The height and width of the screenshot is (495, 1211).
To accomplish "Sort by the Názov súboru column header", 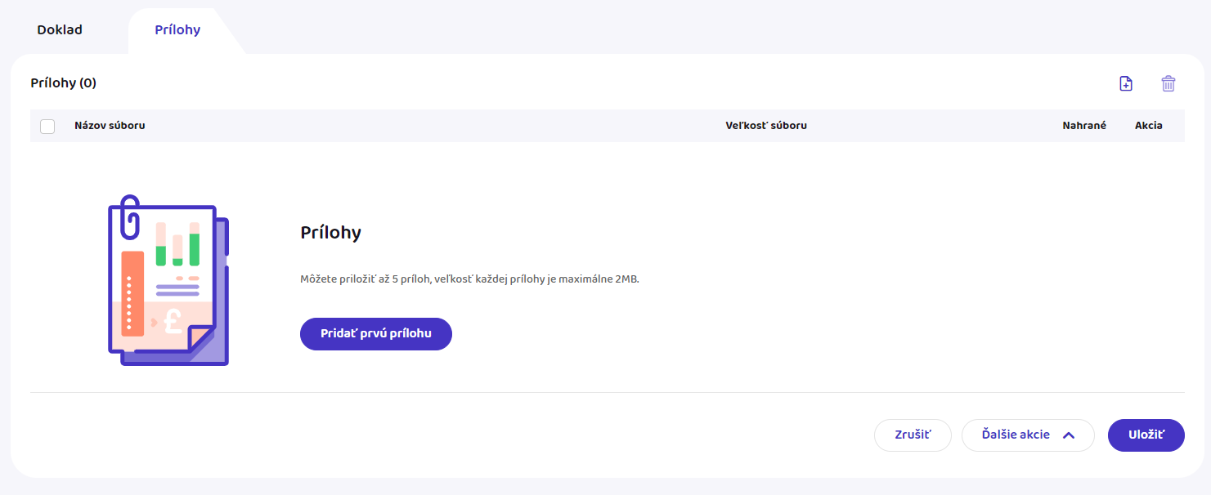I will [x=110, y=126].
